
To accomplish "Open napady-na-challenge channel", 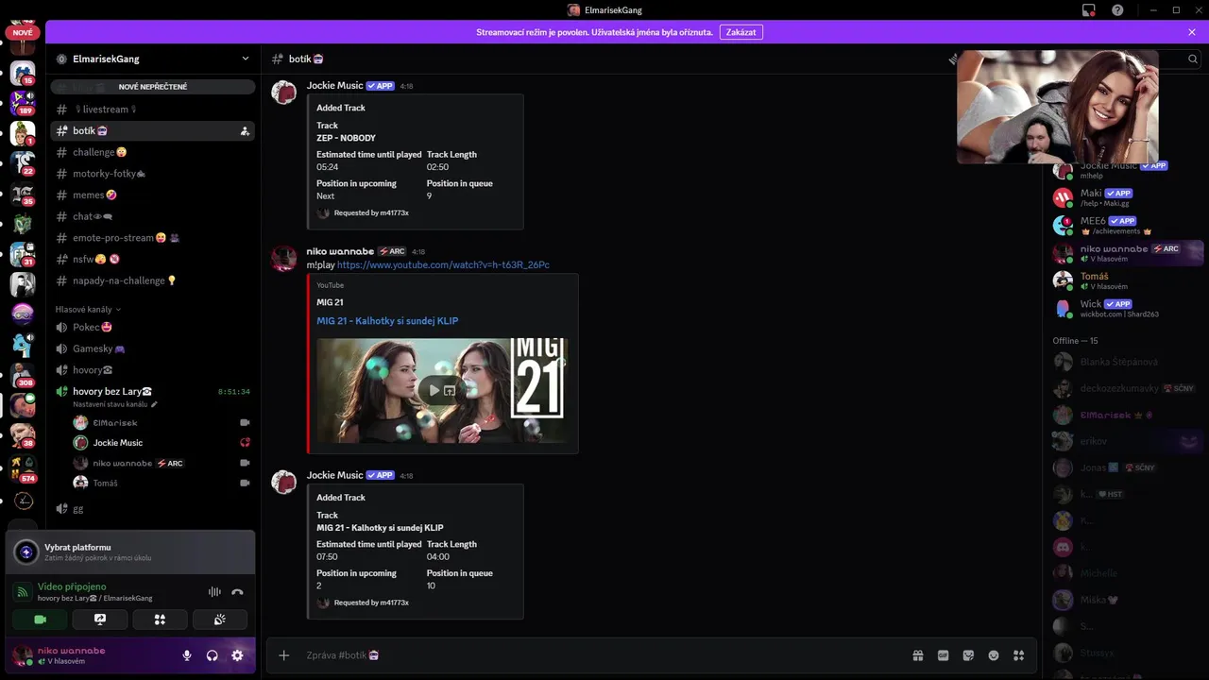I will pos(153,280).
